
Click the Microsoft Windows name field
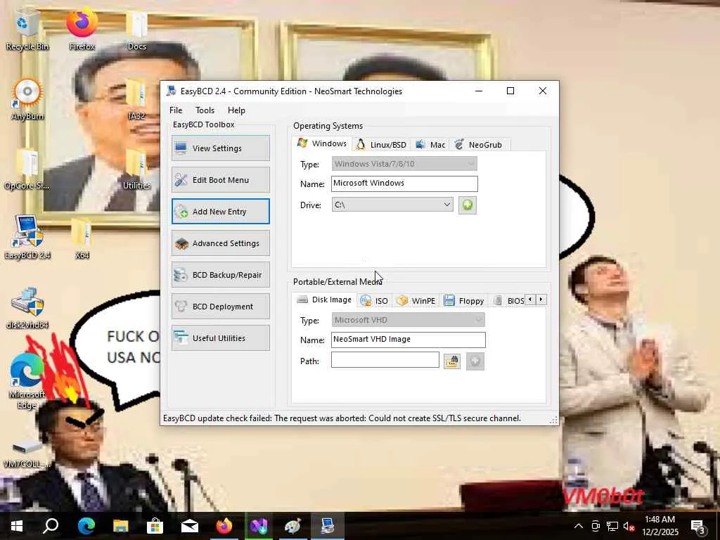click(404, 184)
